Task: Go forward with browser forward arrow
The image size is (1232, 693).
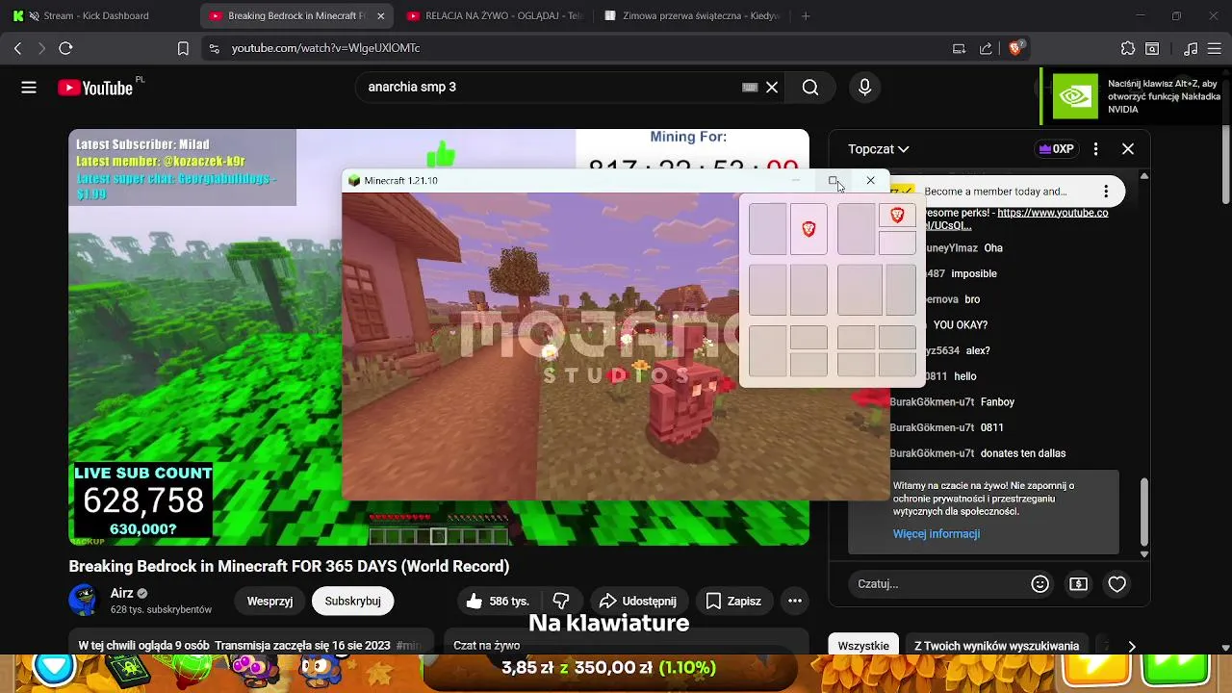Action: (x=40, y=48)
